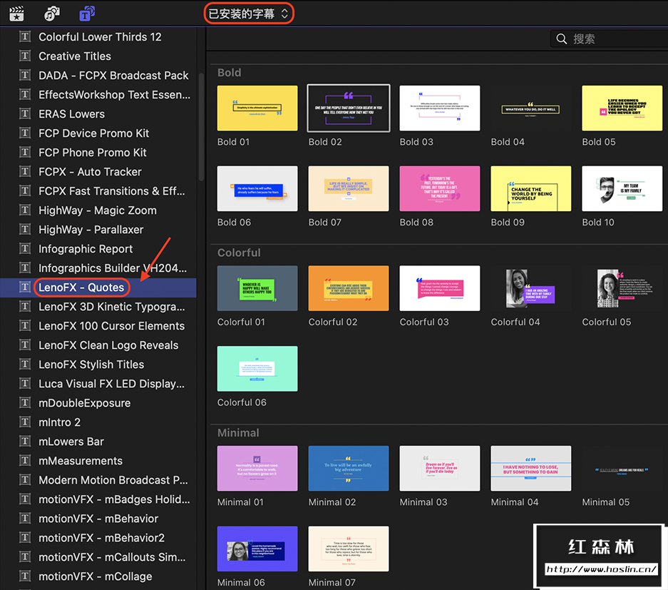The image size is (668, 590).
Task: Click the Bold 09 title thumbnail
Action: [531, 188]
